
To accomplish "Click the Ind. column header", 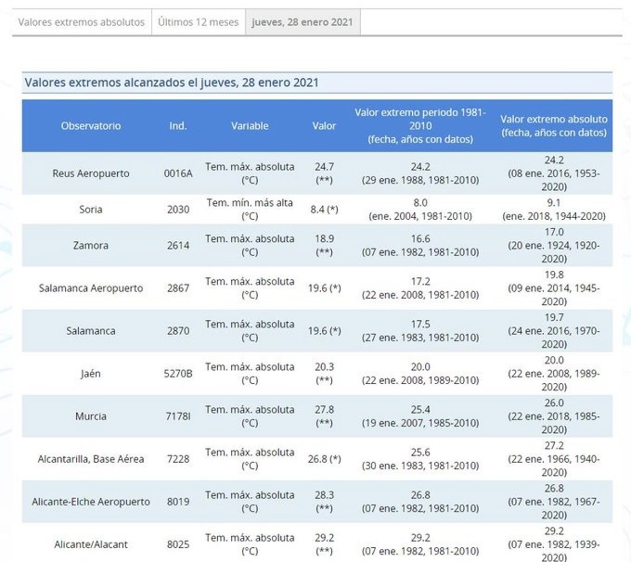I will (x=178, y=126).
